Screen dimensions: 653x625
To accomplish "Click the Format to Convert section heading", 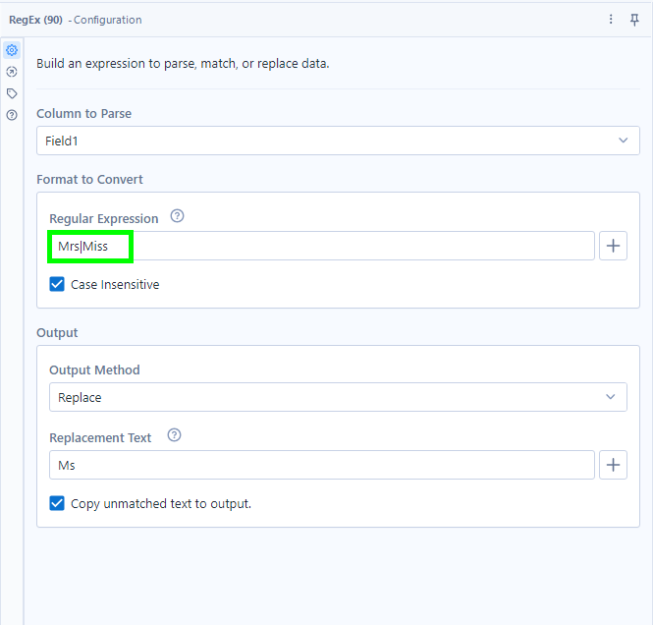I will click(x=89, y=179).
